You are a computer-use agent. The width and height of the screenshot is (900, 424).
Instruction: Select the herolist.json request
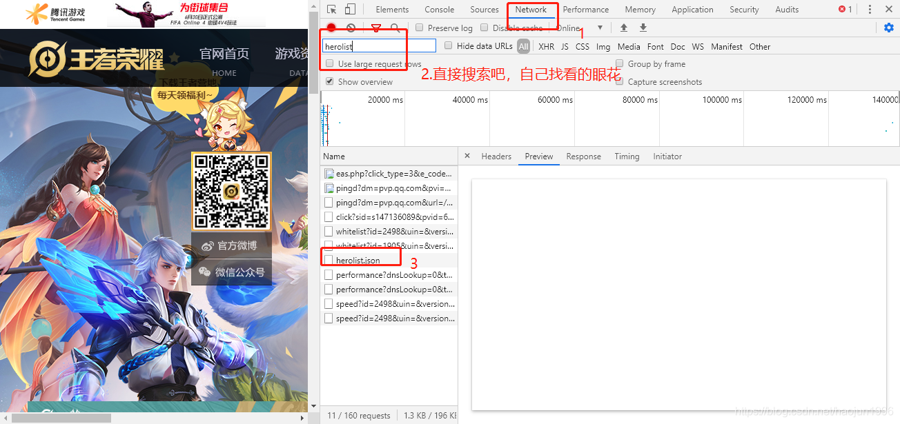click(x=389, y=261)
